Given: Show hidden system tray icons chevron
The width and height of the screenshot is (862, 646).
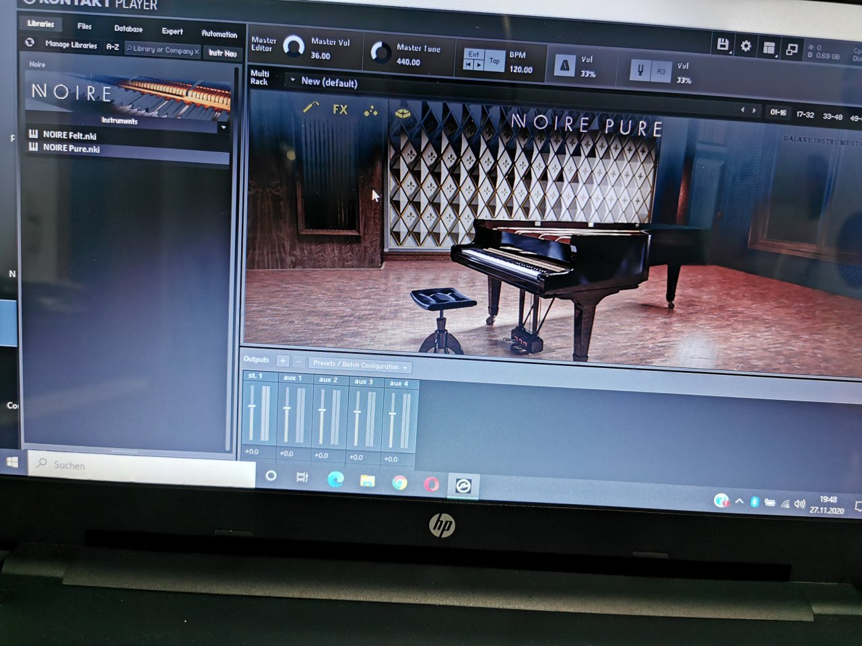Looking at the screenshot, I should tap(739, 501).
